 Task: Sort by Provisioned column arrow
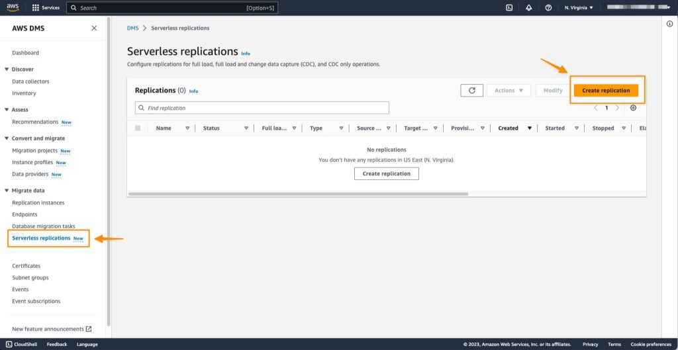click(x=482, y=128)
